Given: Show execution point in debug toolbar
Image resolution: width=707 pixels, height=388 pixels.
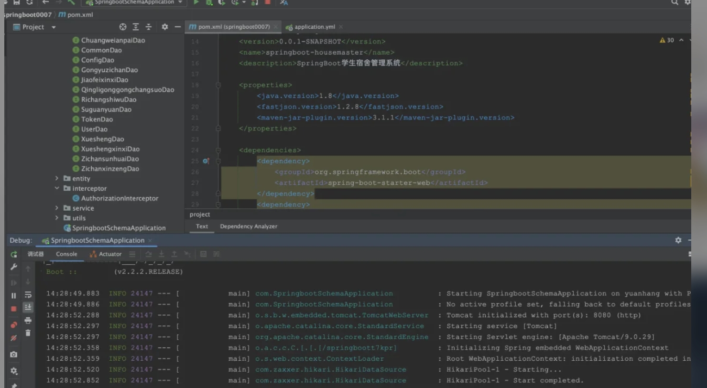Looking at the screenshot, I should (x=149, y=254).
